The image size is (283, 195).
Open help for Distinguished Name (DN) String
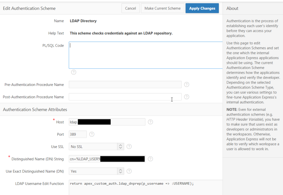pyautogui.click(x=150, y=159)
